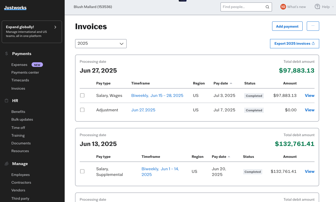Toggle the Pay date sort arrow

pos(231,83)
